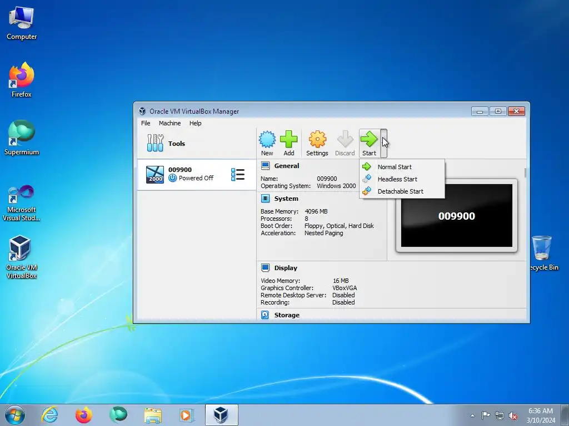Click the Show desktop button
This screenshot has width=569, height=426.
[x=565, y=415]
